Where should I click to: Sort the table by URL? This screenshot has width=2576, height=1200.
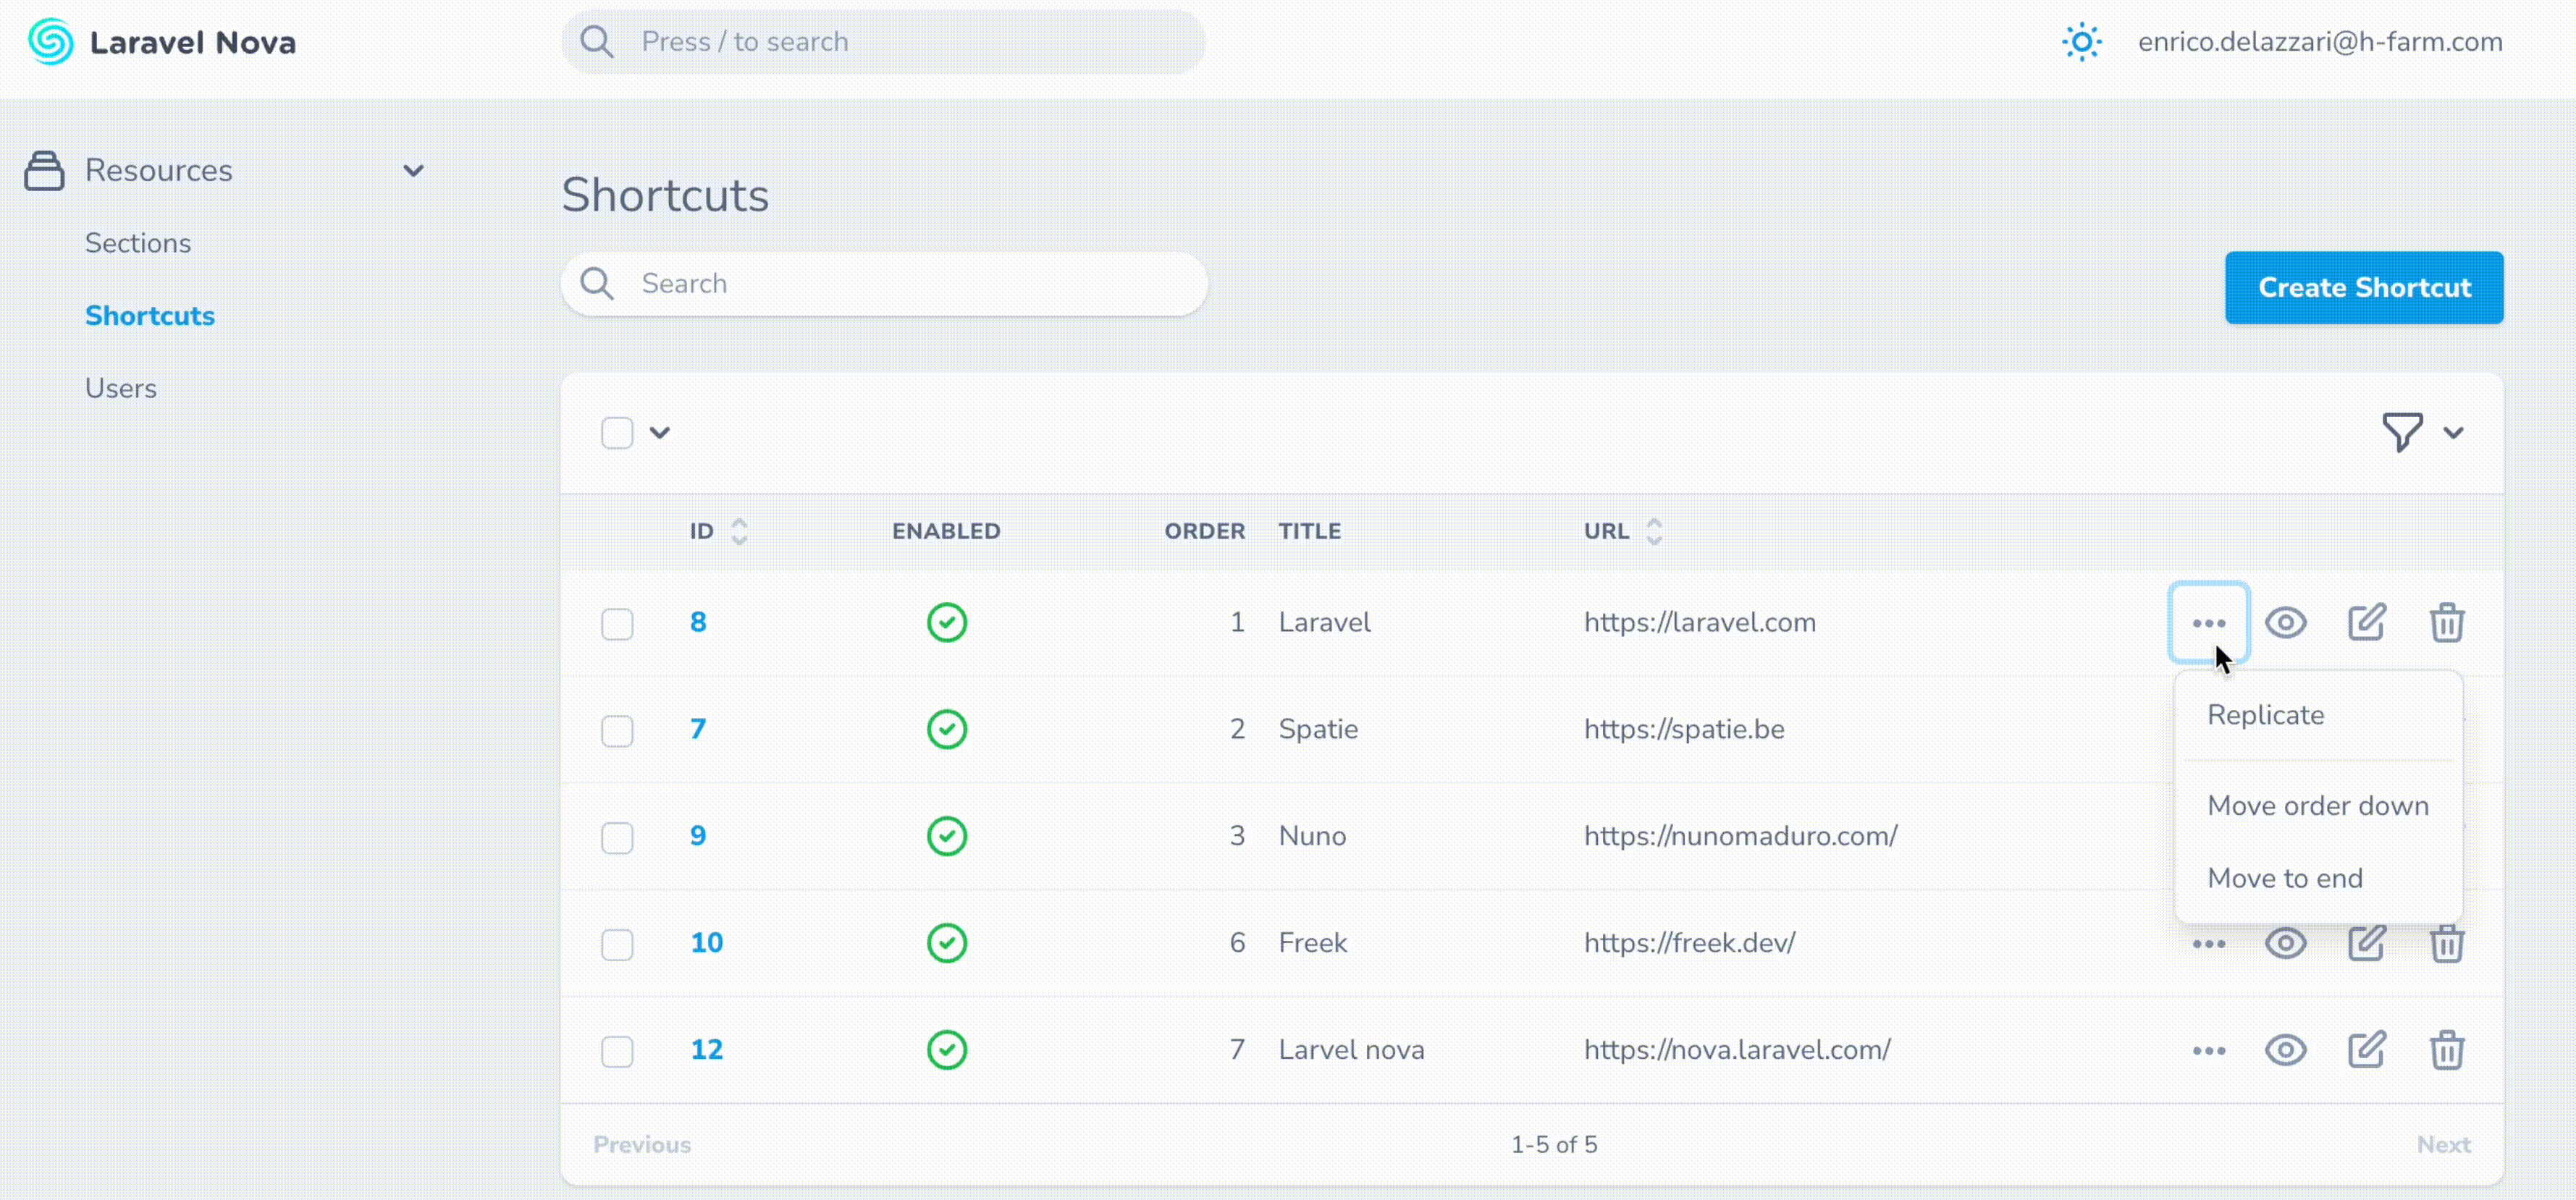pyautogui.click(x=1623, y=531)
